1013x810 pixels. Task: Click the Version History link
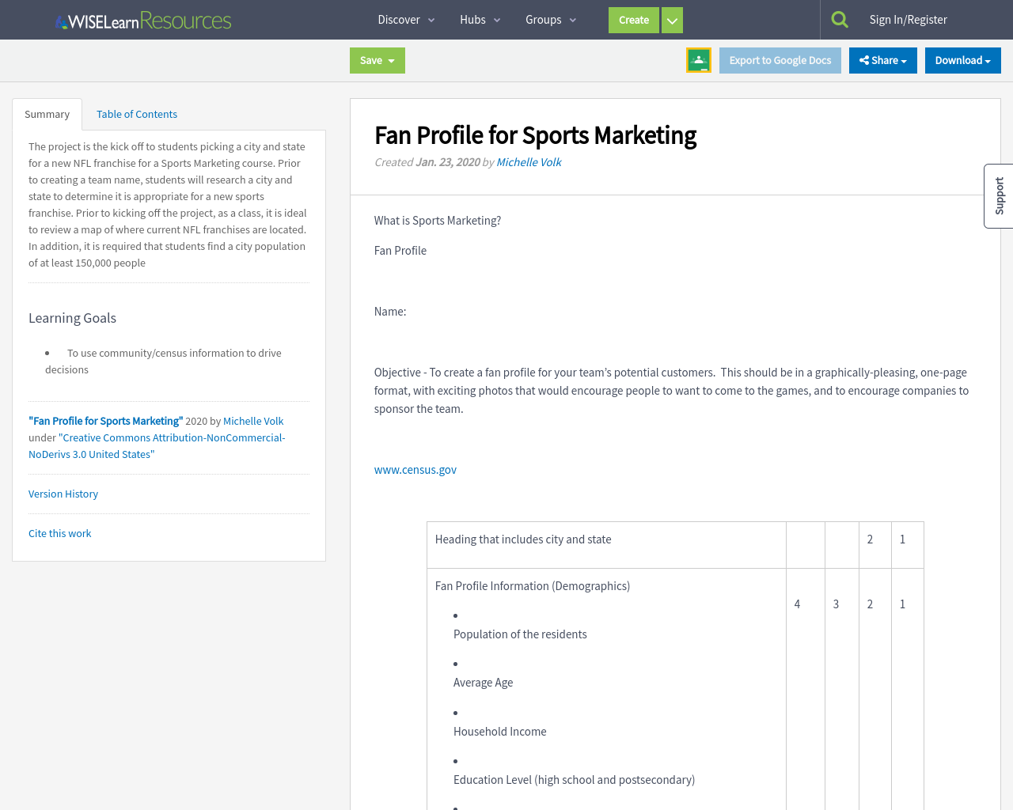(63, 493)
